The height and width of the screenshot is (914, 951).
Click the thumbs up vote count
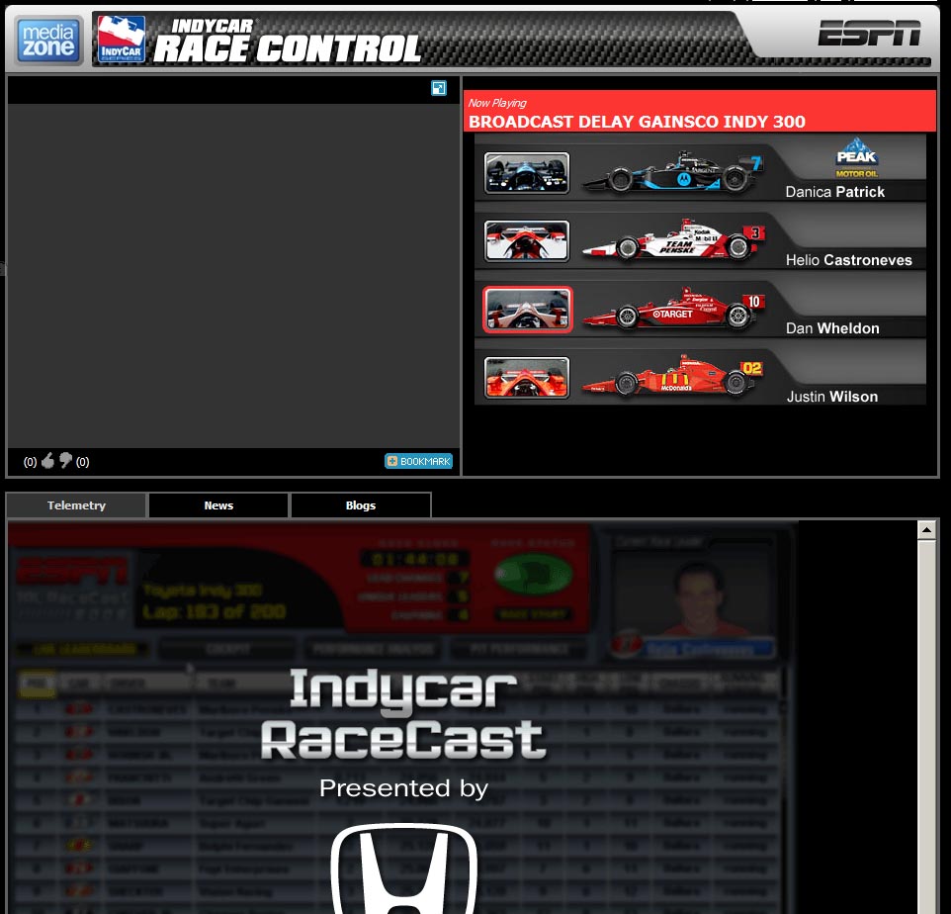click(x=30, y=462)
